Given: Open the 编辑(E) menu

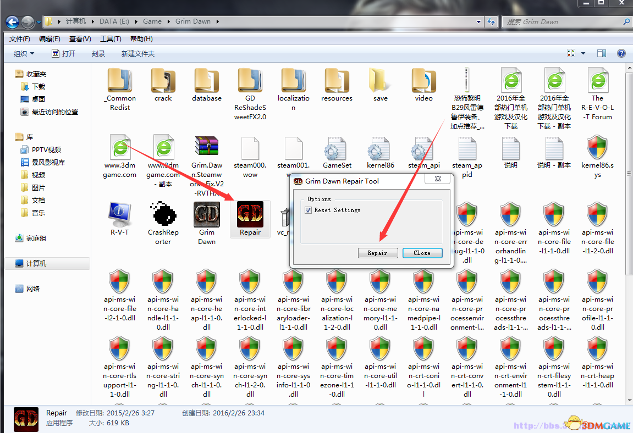Looking at the screenshot, I should [49, 39].
